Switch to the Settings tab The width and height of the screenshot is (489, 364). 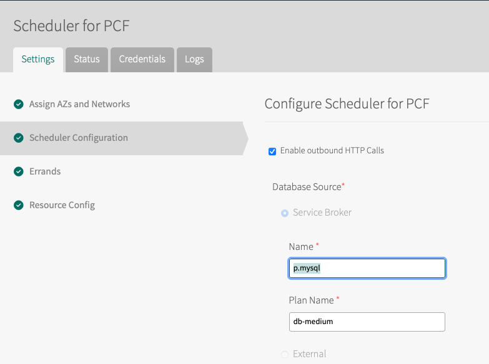point(38,60)
